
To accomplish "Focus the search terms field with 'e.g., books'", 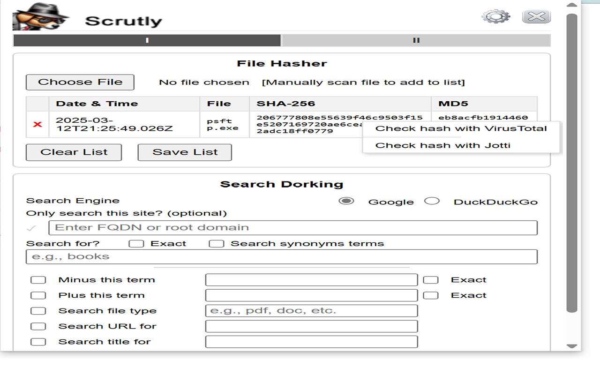I will click(x=281, y=257).
